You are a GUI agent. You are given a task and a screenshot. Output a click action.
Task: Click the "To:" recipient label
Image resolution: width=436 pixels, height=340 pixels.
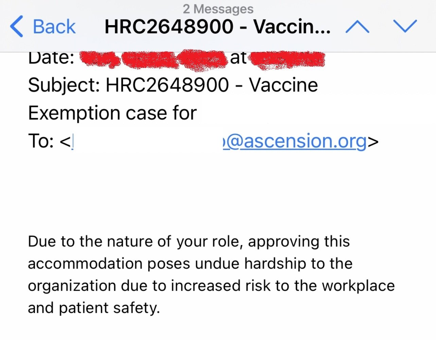point(41,141)
